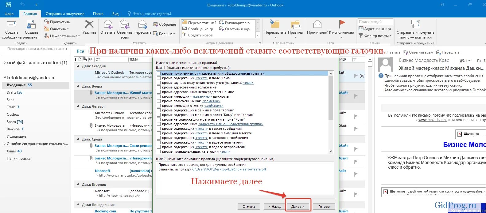Click the < Назад button

coord(275,207)
